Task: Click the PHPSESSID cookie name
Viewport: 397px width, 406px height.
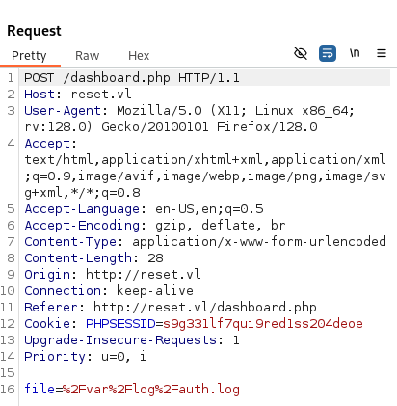Action: click(x=120, y=324)
